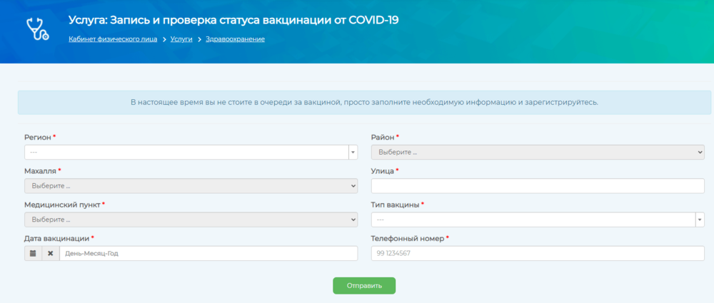714x303 pixels.
Task: Open the Регион combo box
Action: (186, 152)
